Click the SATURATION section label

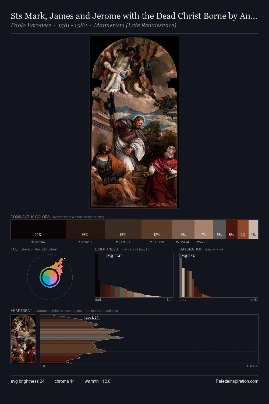pos(191,249)
